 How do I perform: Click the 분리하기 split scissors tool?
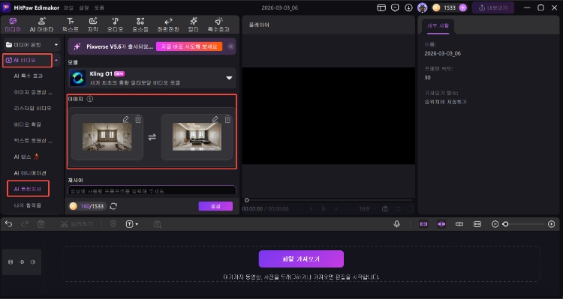77,224
